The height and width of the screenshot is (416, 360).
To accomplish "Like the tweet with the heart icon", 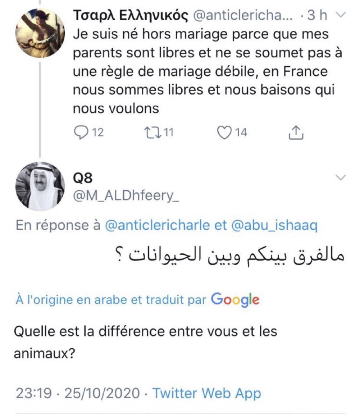I will (x=224, y=132).
